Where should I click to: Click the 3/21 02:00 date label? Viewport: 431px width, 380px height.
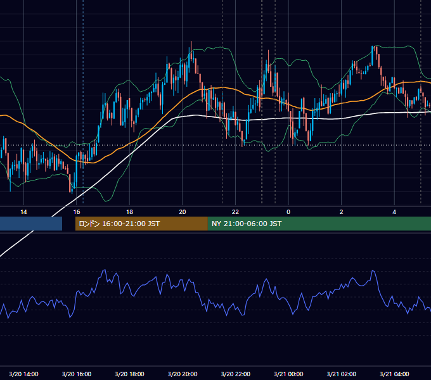pos(342,374)
